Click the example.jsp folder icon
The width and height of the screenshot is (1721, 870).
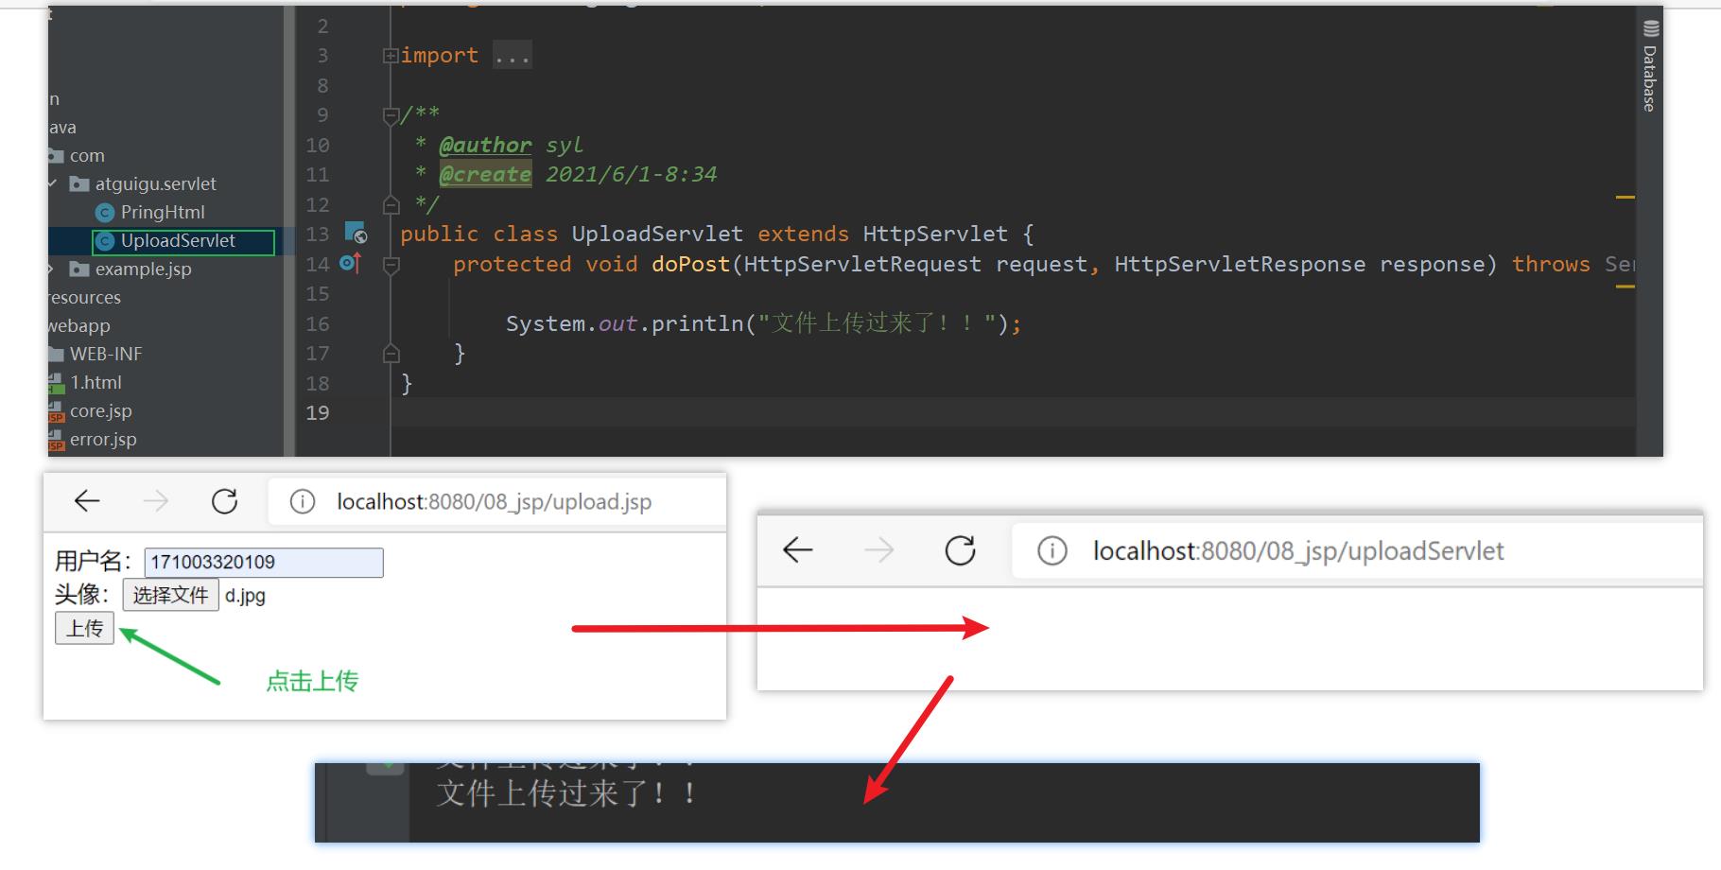tap(79, 270)
